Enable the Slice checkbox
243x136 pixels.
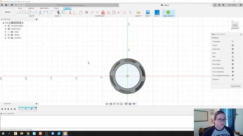233,57
